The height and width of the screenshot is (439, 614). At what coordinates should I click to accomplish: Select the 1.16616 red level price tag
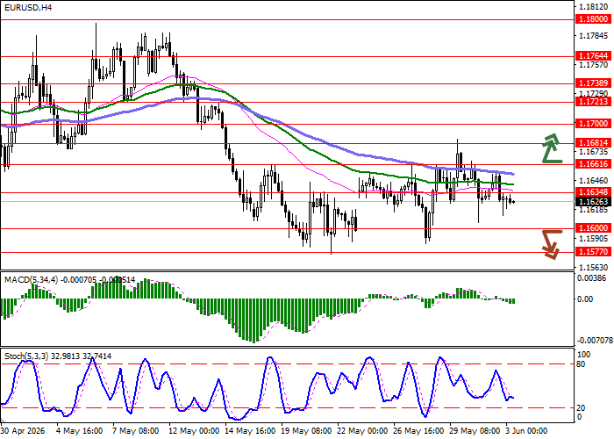[593, 164]
